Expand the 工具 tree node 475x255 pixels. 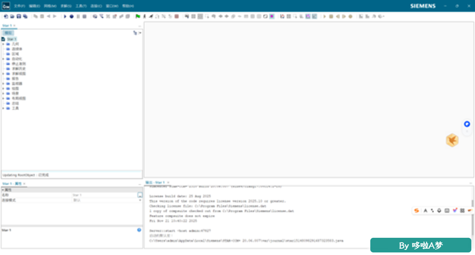[x=3, y=108]
